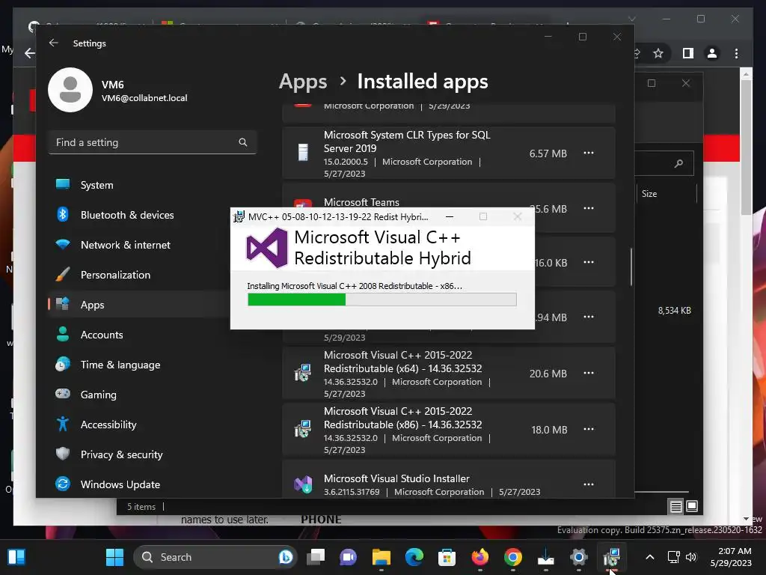
Task: Click the Visual Studio Installer app icon
Action: pyautogui.click(x=303, y=484)
